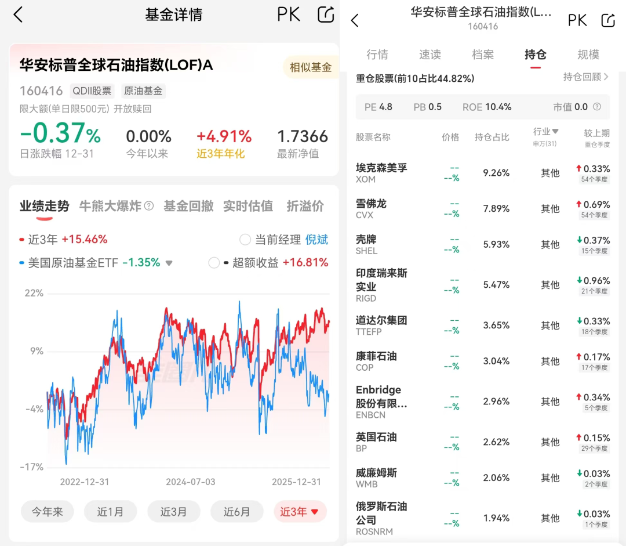Image resolution: width=626 pixels, height=546 pixels.
Task: Open the PK comparison on the left page
Action: [288, 15]
